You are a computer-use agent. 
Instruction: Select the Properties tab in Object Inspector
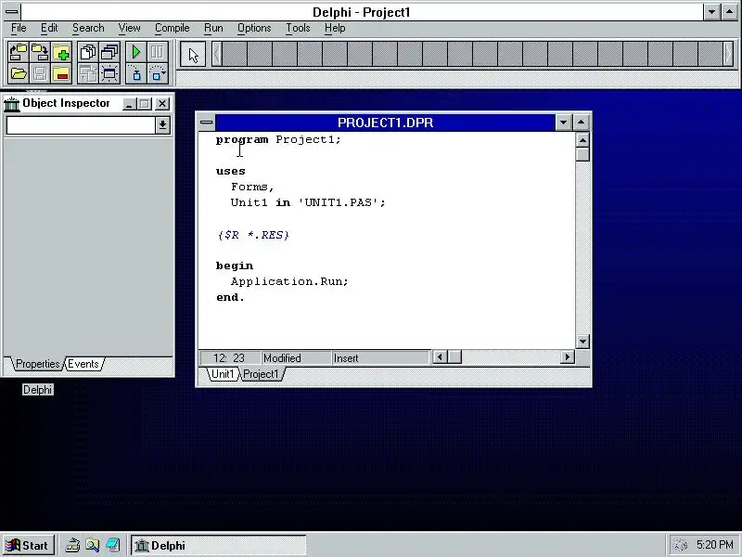[x=37, y=364]
